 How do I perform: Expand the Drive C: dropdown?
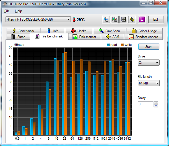(149, 63)
